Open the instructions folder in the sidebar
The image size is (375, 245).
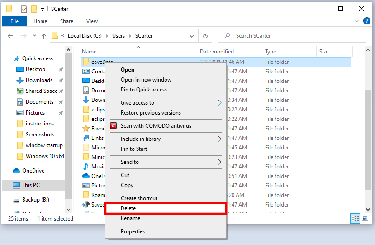coord(40,124)
